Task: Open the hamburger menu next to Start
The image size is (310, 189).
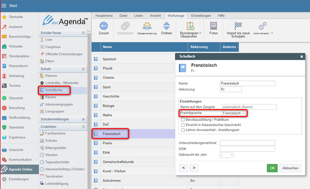Action: [x=4, y=5]
